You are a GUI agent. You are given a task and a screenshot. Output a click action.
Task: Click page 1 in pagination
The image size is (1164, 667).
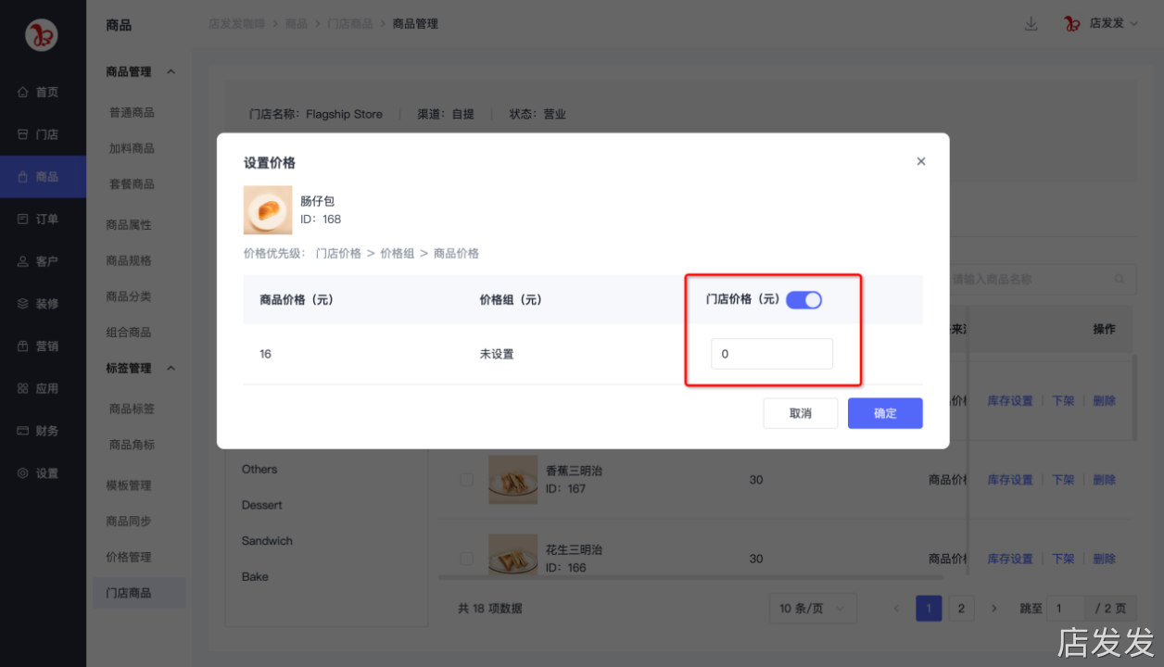click(929, 609)
